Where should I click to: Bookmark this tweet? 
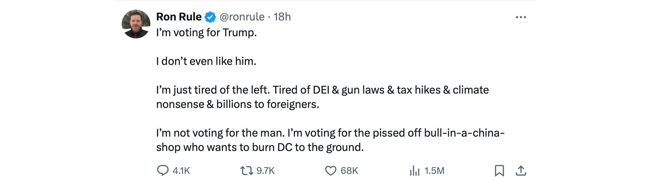499,170
